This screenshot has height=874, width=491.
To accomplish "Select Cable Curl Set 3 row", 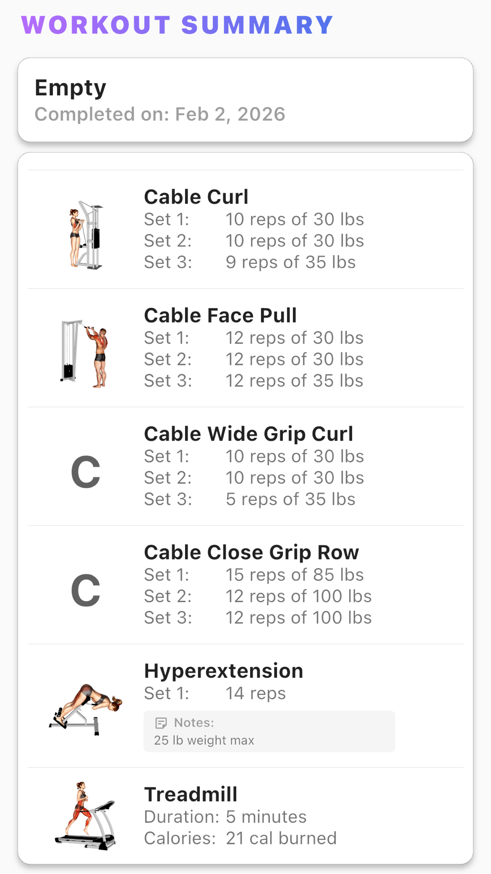I will (250, 262).
